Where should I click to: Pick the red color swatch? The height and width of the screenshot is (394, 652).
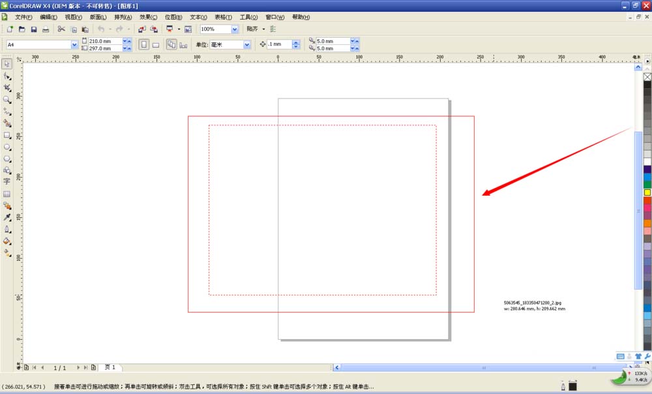(x=647, y=200)
